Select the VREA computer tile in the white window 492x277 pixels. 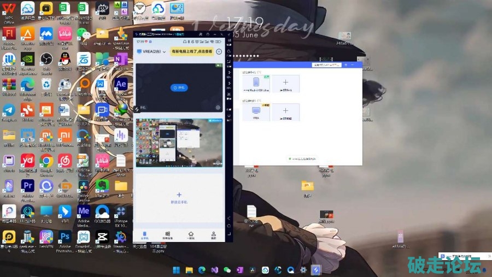(256, 112)
